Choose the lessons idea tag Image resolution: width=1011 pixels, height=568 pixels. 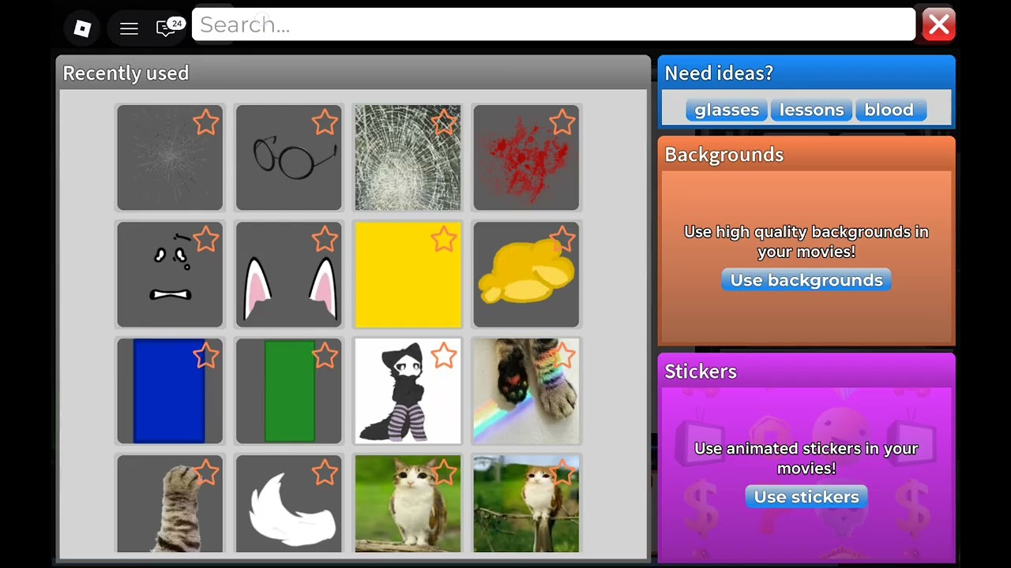click(x=811, y=110)
